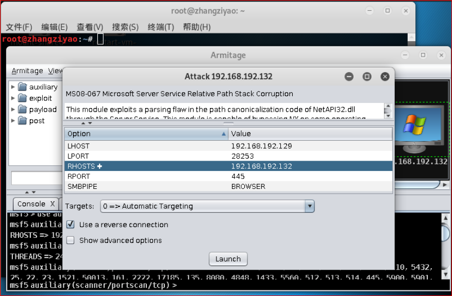Screen dimensions: 452x296
Task: Click the post folder icon
Action: pyautogui.click(x=22, y=120)
